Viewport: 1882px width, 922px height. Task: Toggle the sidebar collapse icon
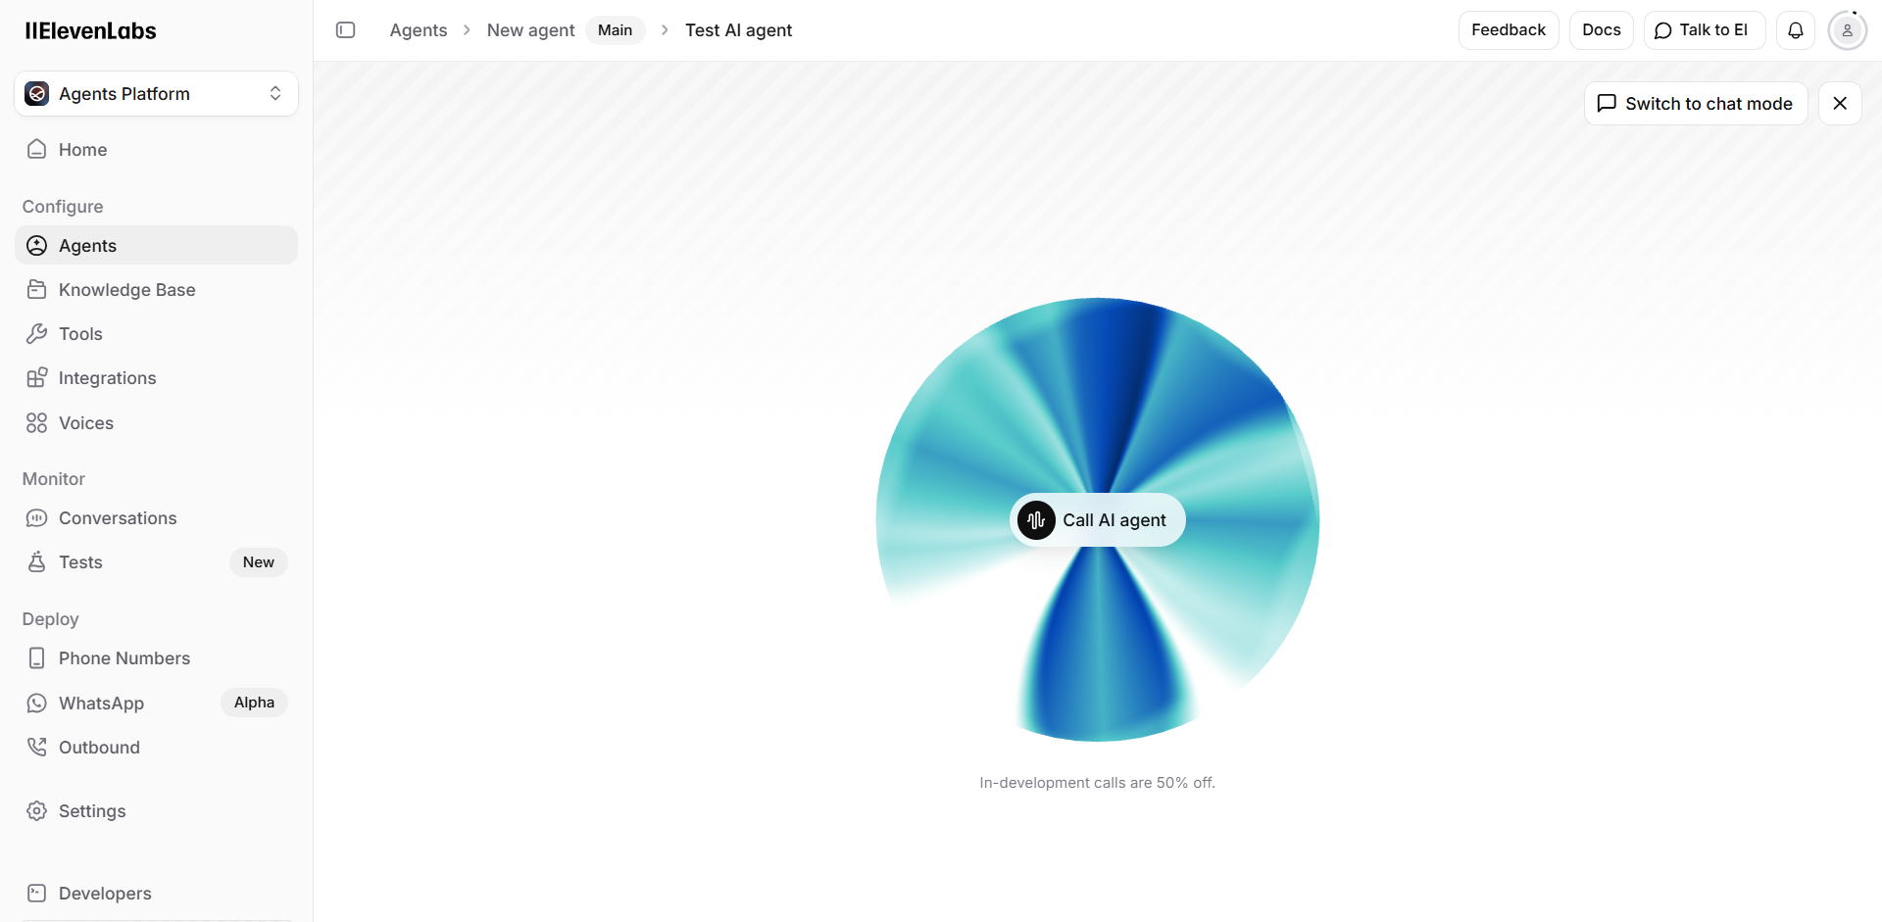345,30
